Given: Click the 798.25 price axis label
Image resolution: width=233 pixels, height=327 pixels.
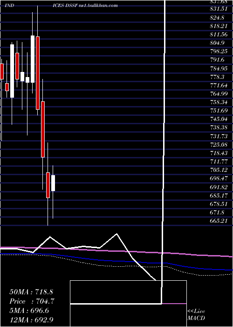Looking at the screenshot, I should coord(219,51).
